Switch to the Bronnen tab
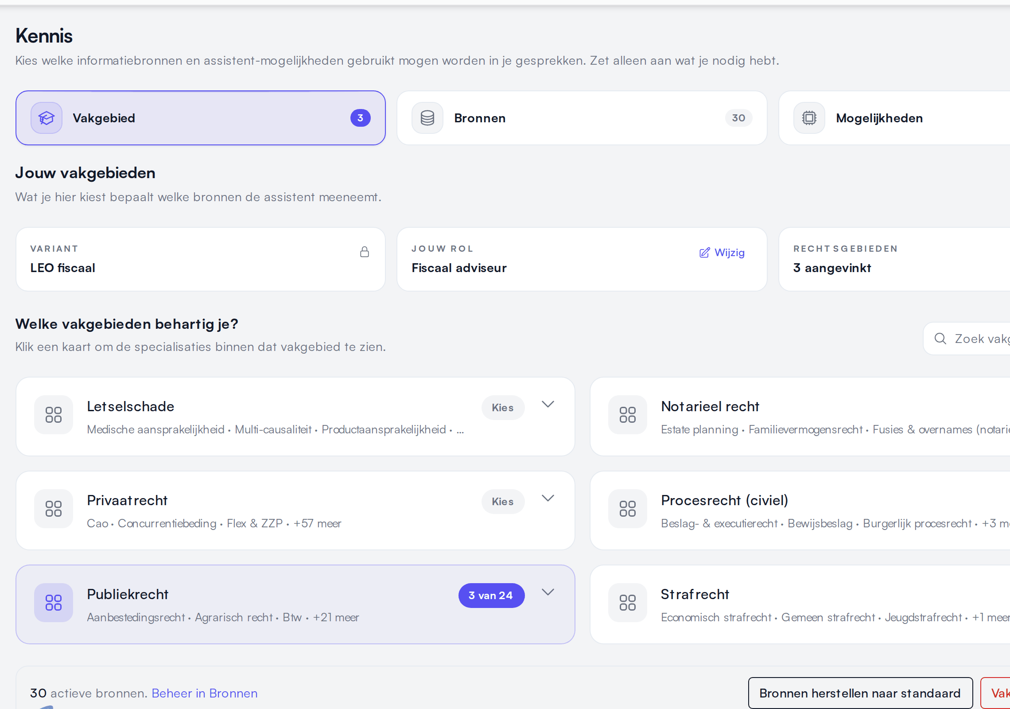This screenshot has width=1010, height=709. coord(582,118)
